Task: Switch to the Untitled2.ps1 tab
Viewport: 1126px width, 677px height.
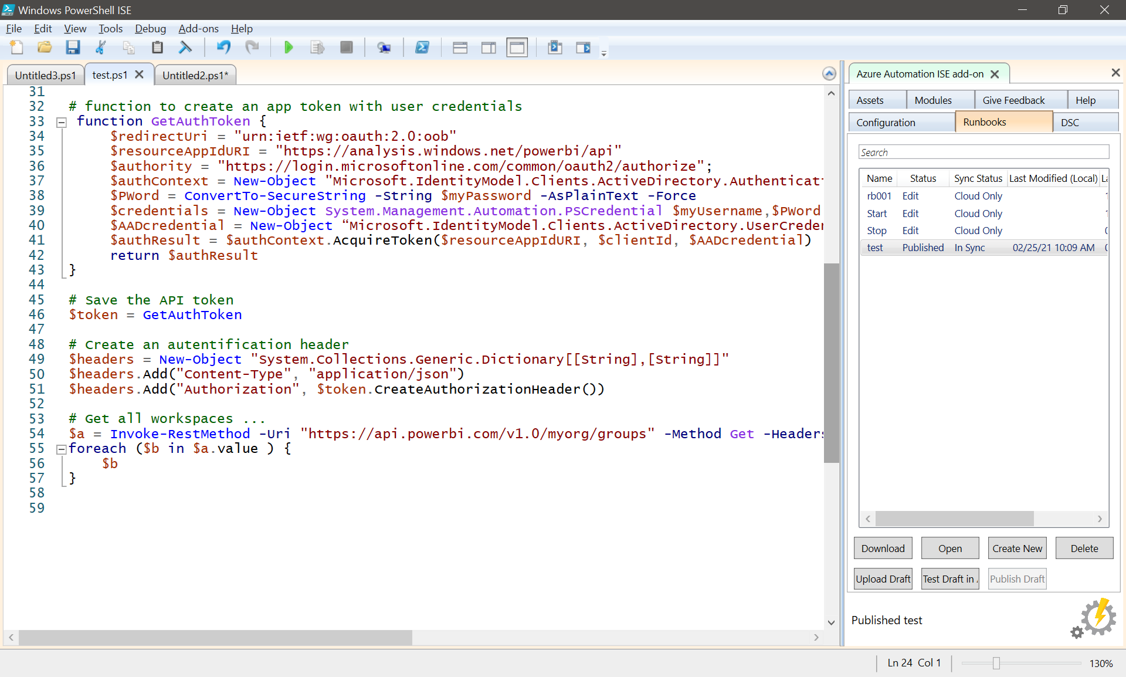Action: coord(195,75)
